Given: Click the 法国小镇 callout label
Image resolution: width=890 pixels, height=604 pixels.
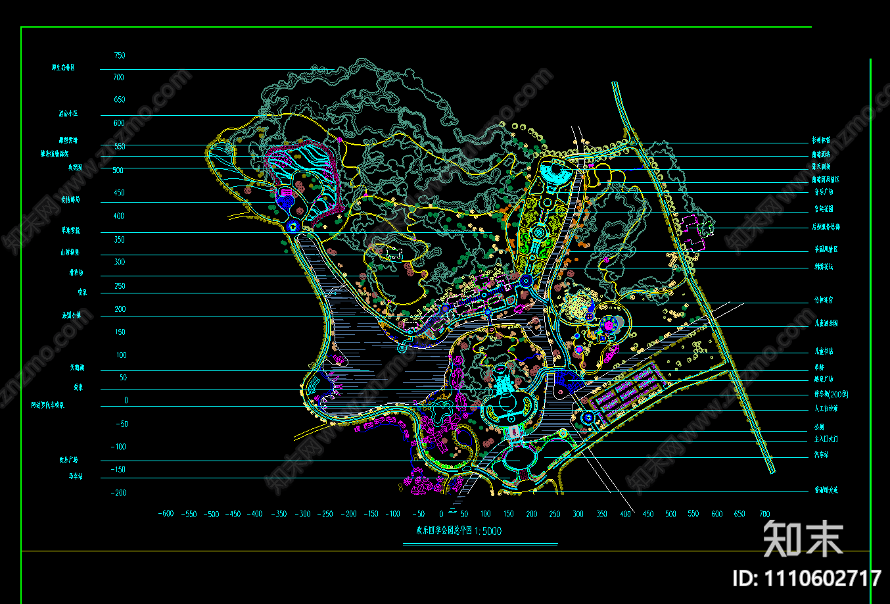Looking at the screenshot, I should coord(71,315).
